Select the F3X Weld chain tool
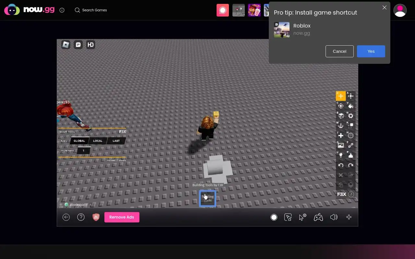The height and width of the screenshot is (259, 415). click(x=351, y=145)
